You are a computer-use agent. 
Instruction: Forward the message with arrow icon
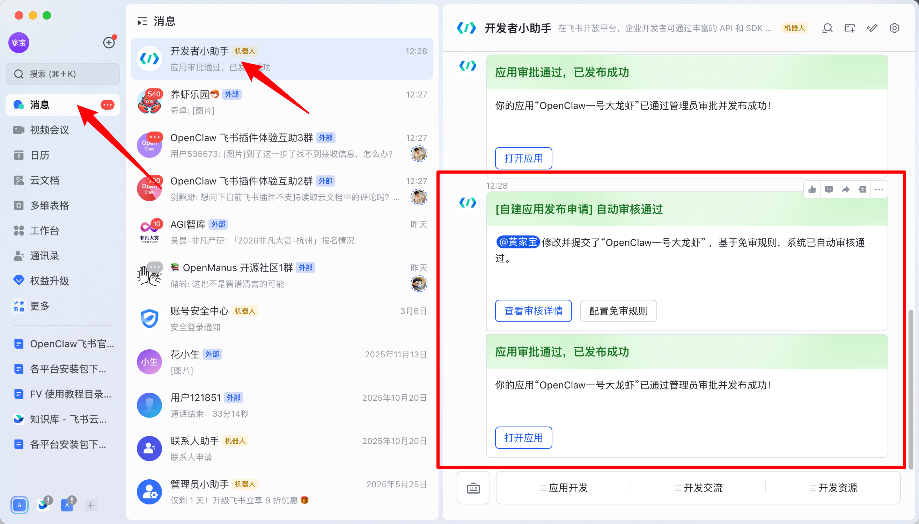(x=846, y=189)
